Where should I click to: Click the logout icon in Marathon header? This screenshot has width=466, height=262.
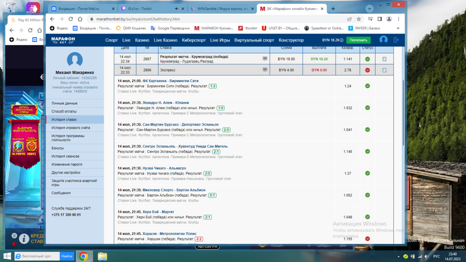396,40
